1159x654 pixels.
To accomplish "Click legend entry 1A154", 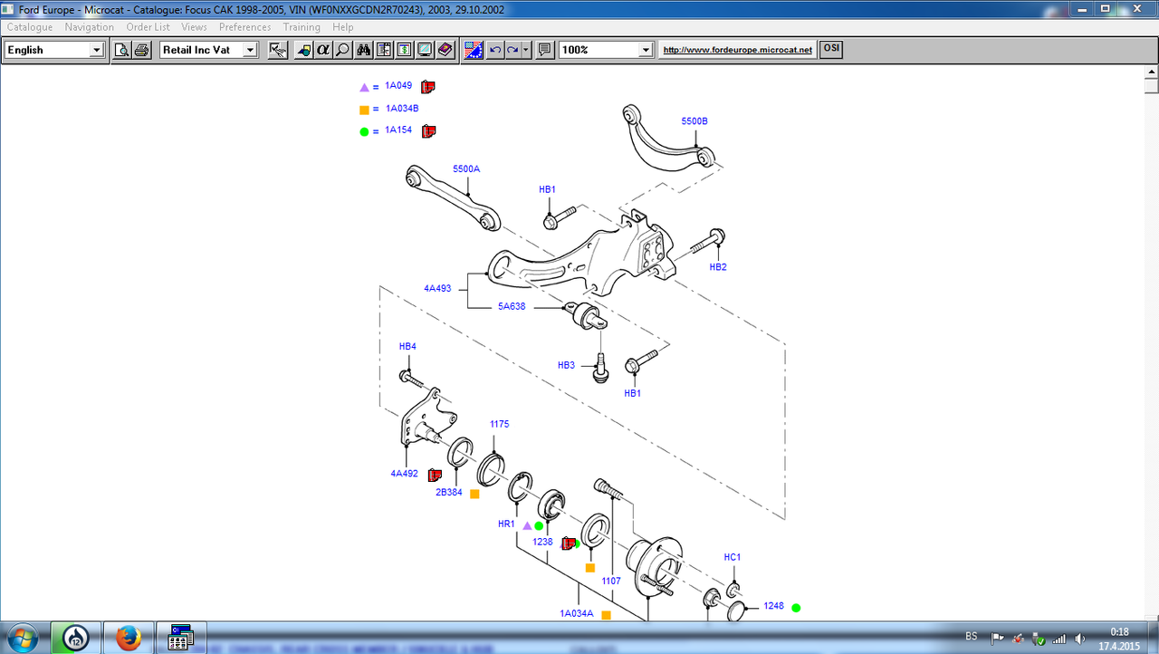I will pyautogui.click(x=398, y=130).
